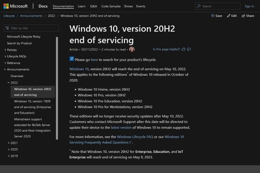Viewport: 260px width, 173px height.
Task: Collapse the 2022 announcements node
Action: (9, 83)
